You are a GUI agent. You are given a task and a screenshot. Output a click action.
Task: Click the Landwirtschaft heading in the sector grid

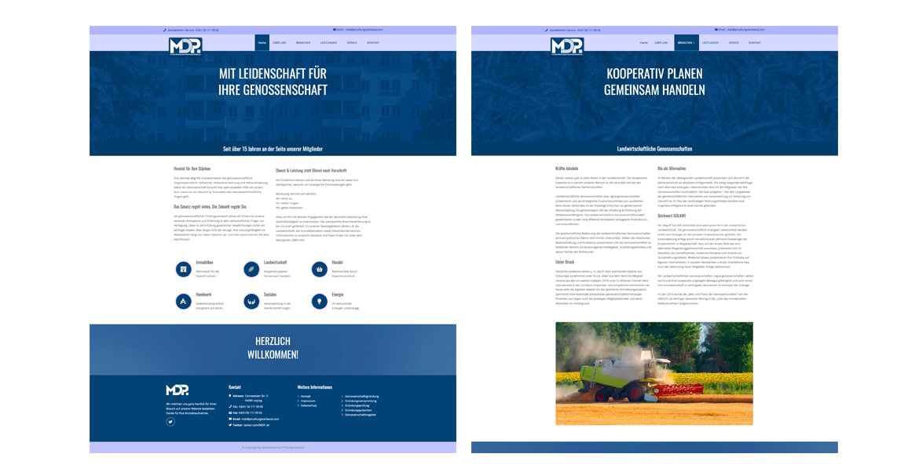(x=276, y=263)
